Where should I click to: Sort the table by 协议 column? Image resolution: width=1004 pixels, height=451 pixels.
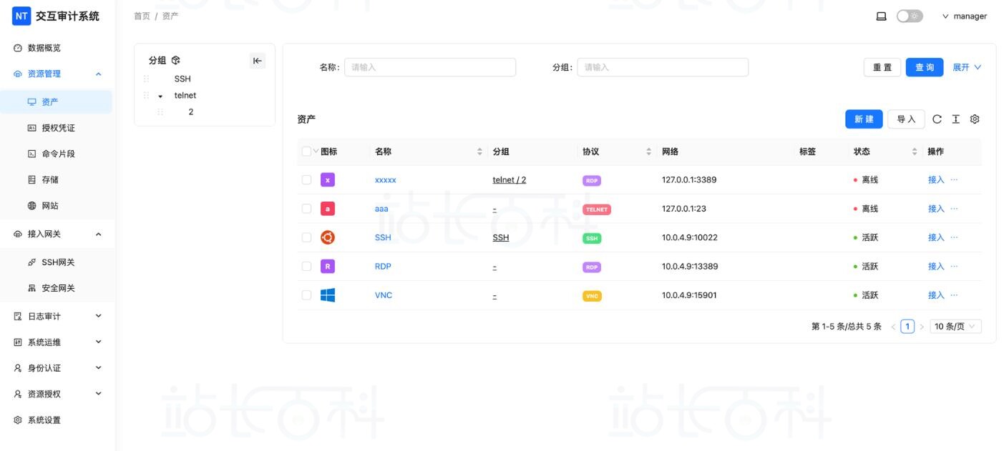click(649, 152)
